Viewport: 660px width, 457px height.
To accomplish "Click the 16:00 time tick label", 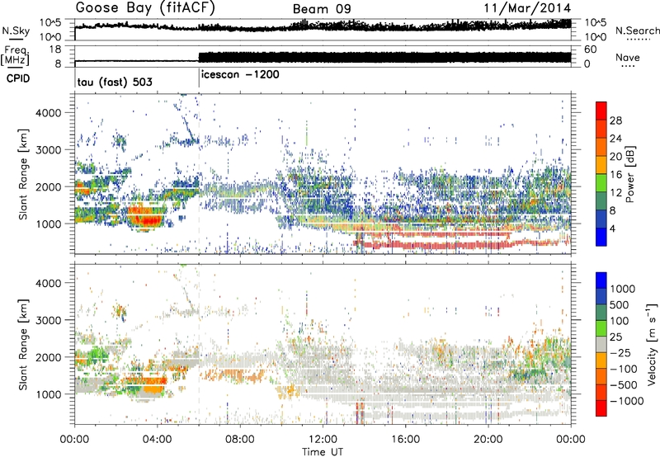I will point(405,440).
